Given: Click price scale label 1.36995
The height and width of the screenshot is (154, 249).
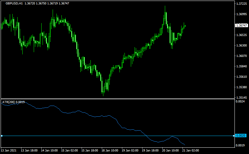Looking at the screenshot, I should pyautogui.click(x=242, y=14).
